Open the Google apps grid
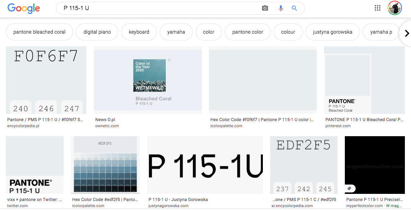 pos(378,8)
